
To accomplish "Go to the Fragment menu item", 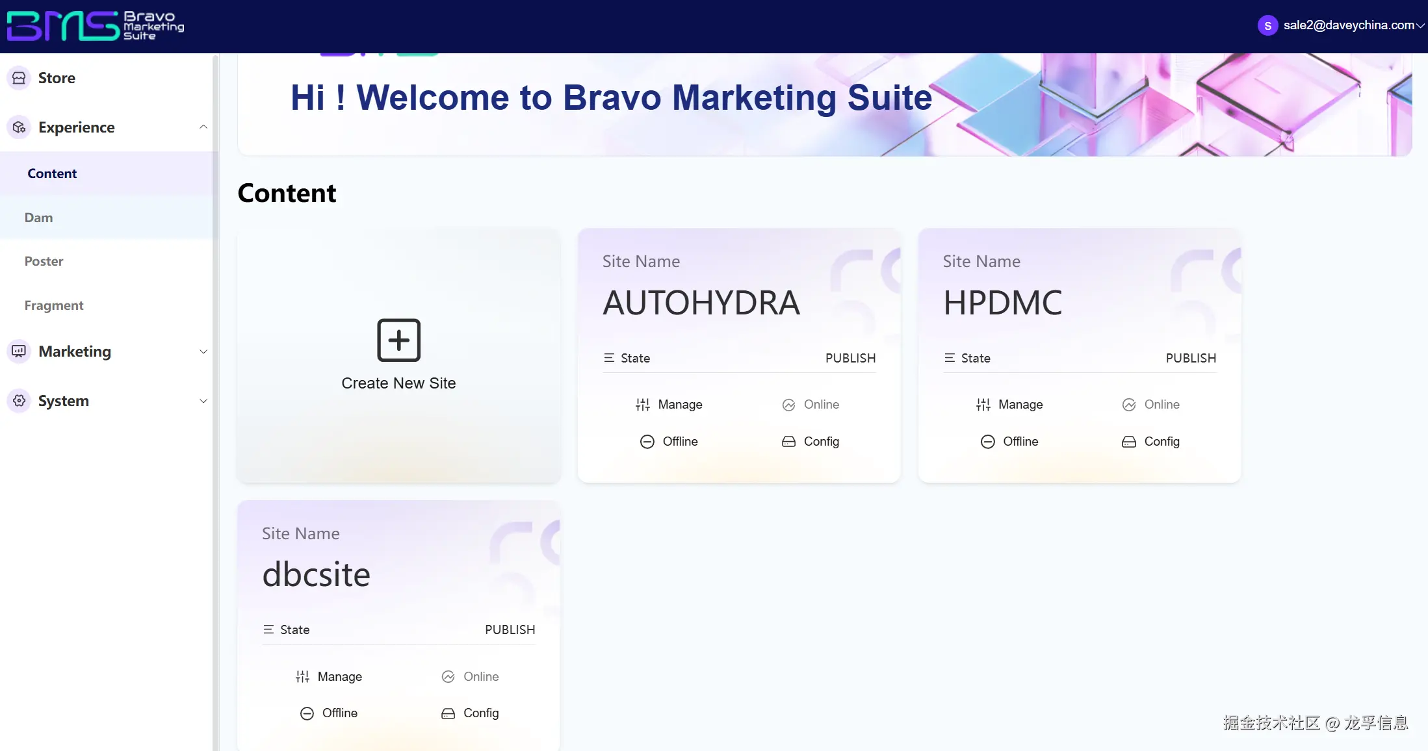I will (54, 305).
